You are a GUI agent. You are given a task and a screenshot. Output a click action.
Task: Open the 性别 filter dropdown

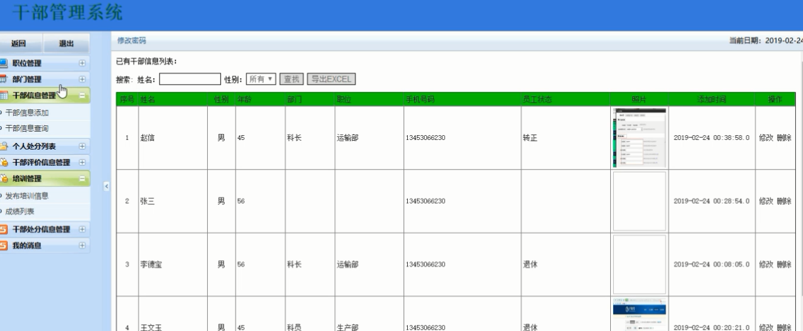(x=261, y=79)
